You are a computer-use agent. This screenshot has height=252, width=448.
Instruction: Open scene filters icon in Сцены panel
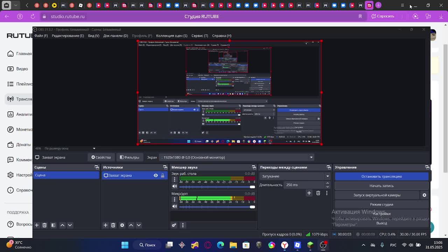click(x=53, y=225)
